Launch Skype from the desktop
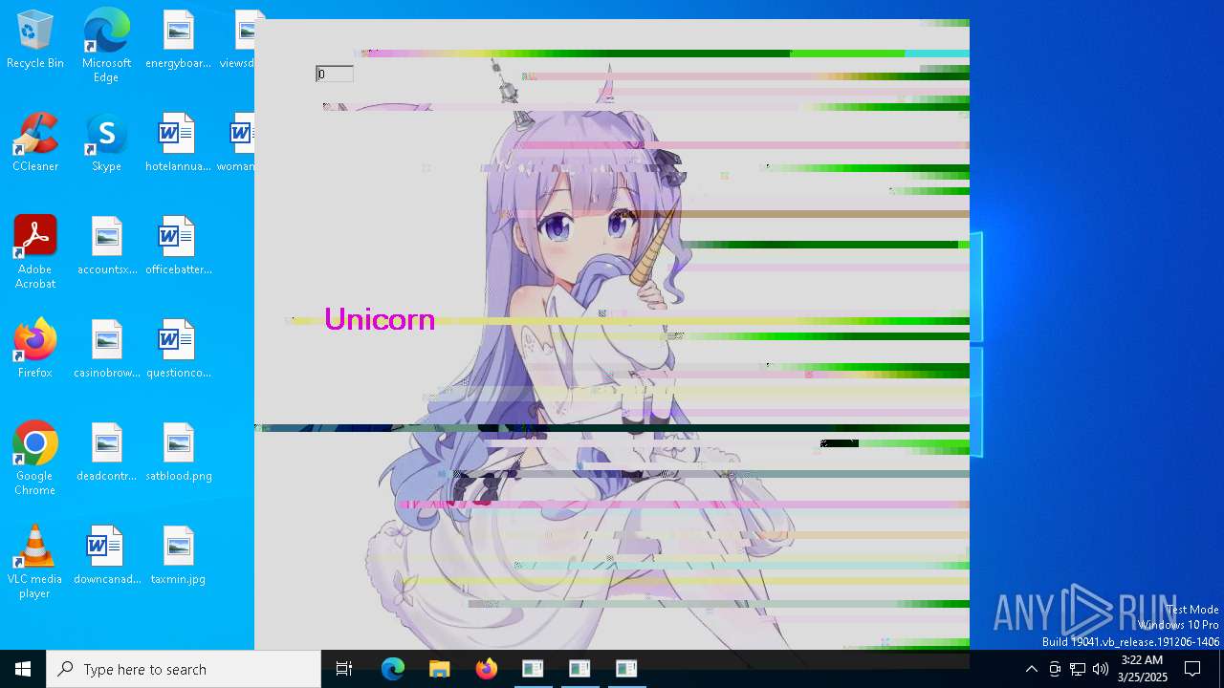1224x688 pixels. coord(106,143)
